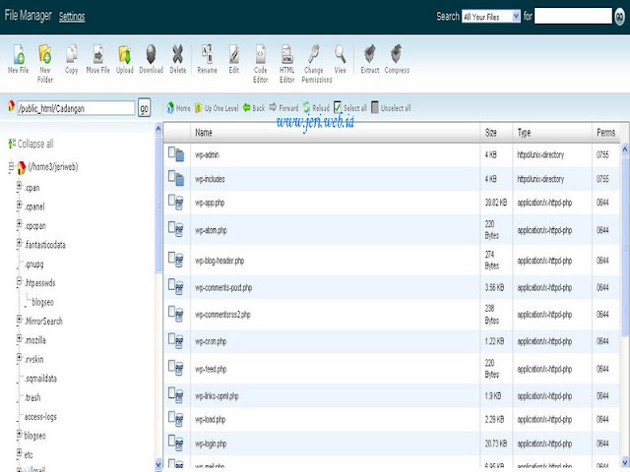Viewport: 630px width, 472px height.
Task: Navigate Forward with gray arrow
Action: 283,108
